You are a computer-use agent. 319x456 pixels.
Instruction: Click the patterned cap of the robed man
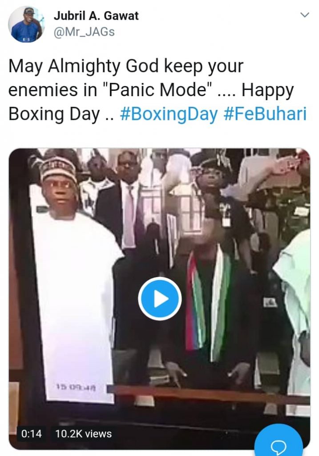[58, 169]
